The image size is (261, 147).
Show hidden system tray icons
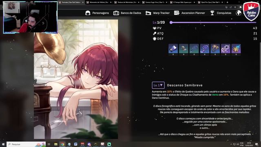tap(231, 144)
